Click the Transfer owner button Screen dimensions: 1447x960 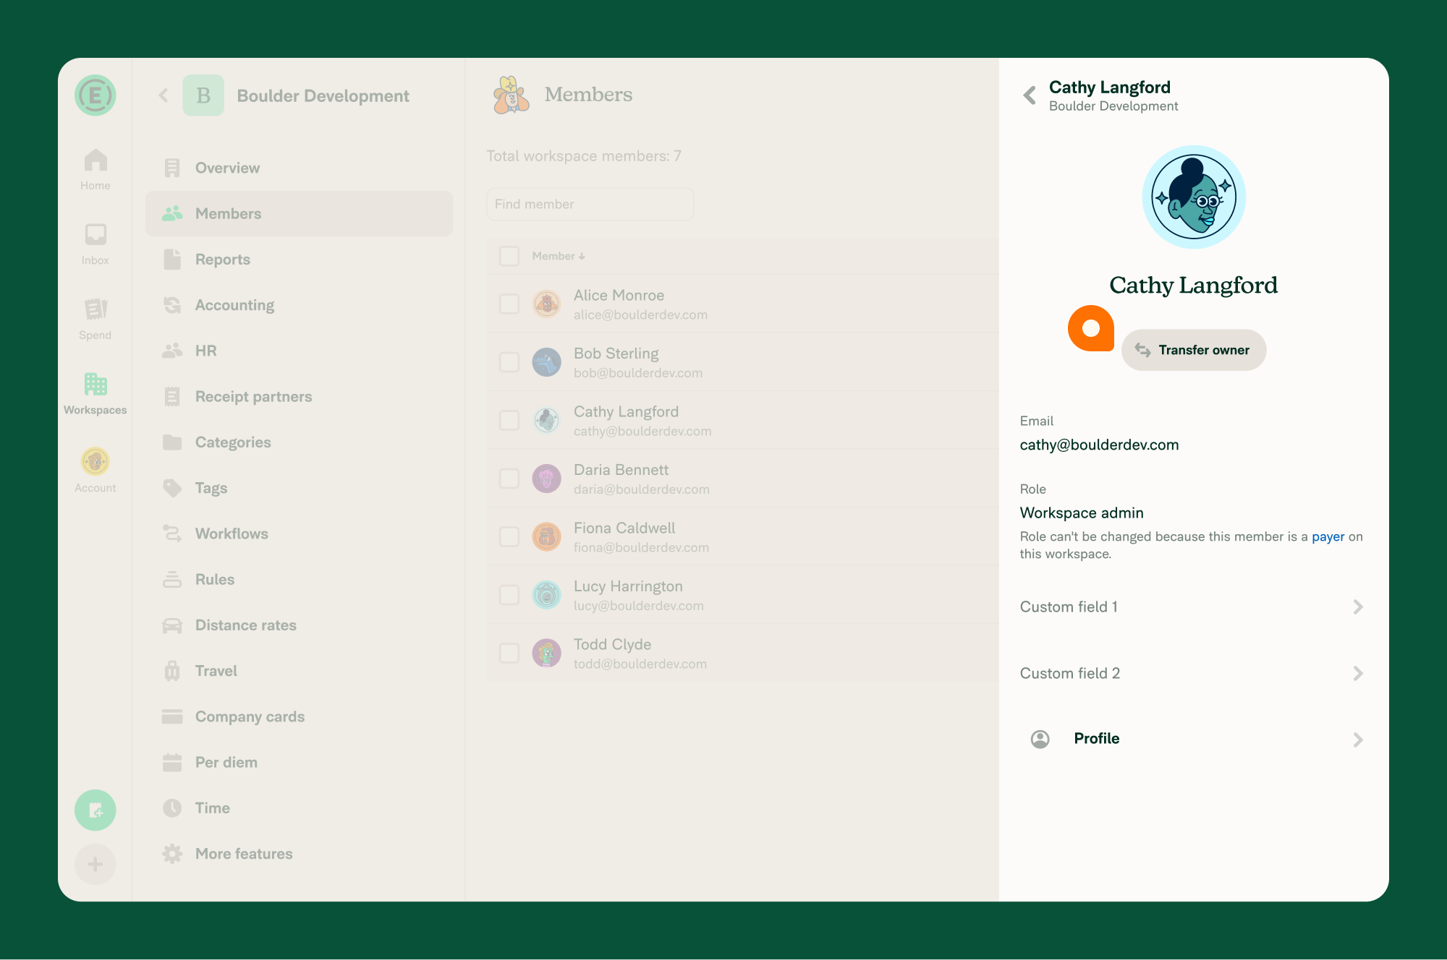pos(1194,351)
